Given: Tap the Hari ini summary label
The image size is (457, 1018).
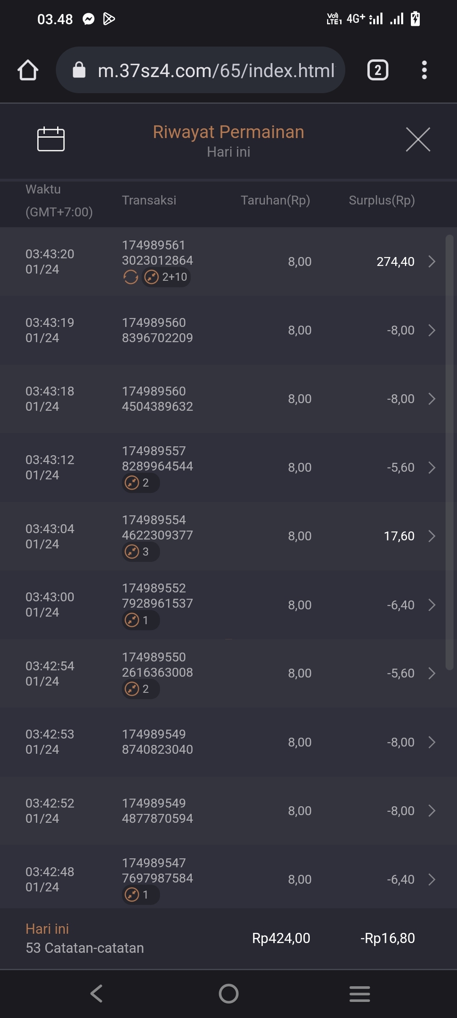Looking at the screenshot, I should (x=47, y=929).
